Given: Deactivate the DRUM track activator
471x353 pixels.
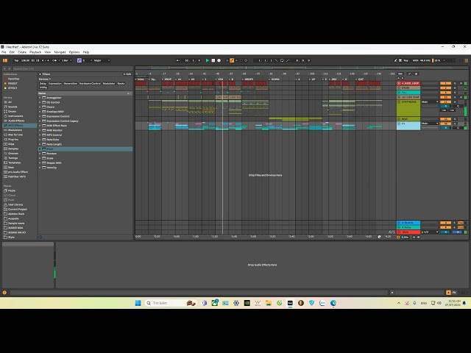Looking at the screenshot, I should point(445,88).
